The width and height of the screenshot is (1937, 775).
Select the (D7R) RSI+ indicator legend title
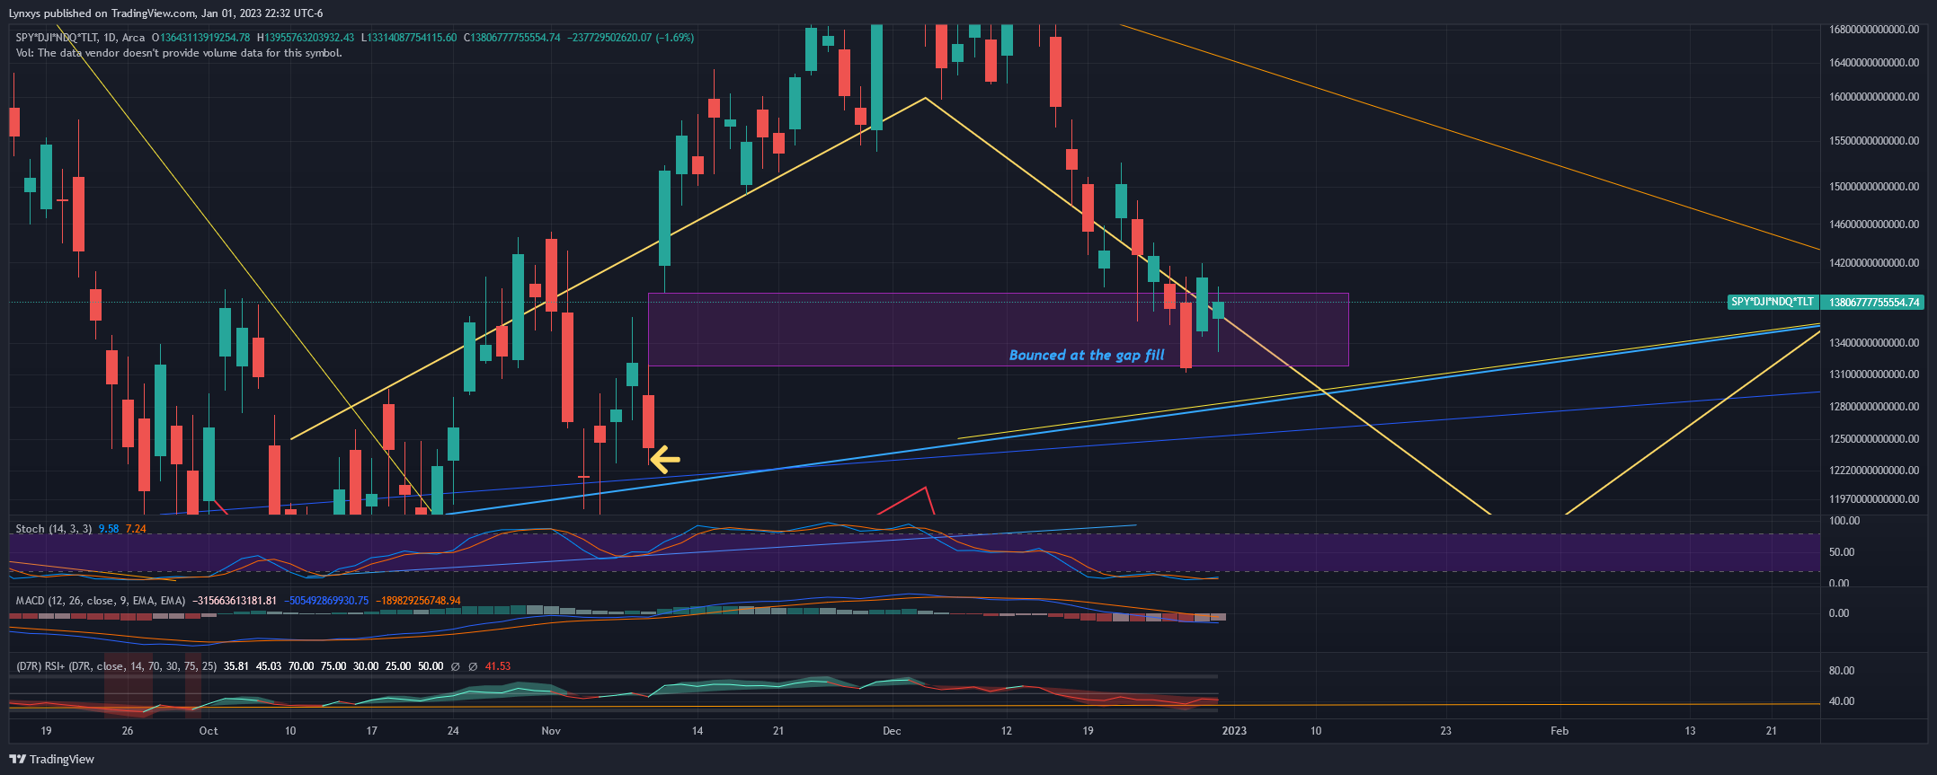116,666
